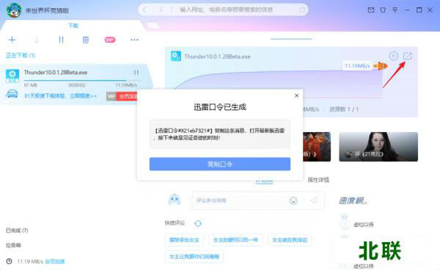440x270 pixels.
Task: Close the 迅雷口令已生成 dialog
Action: click(296, 95)
